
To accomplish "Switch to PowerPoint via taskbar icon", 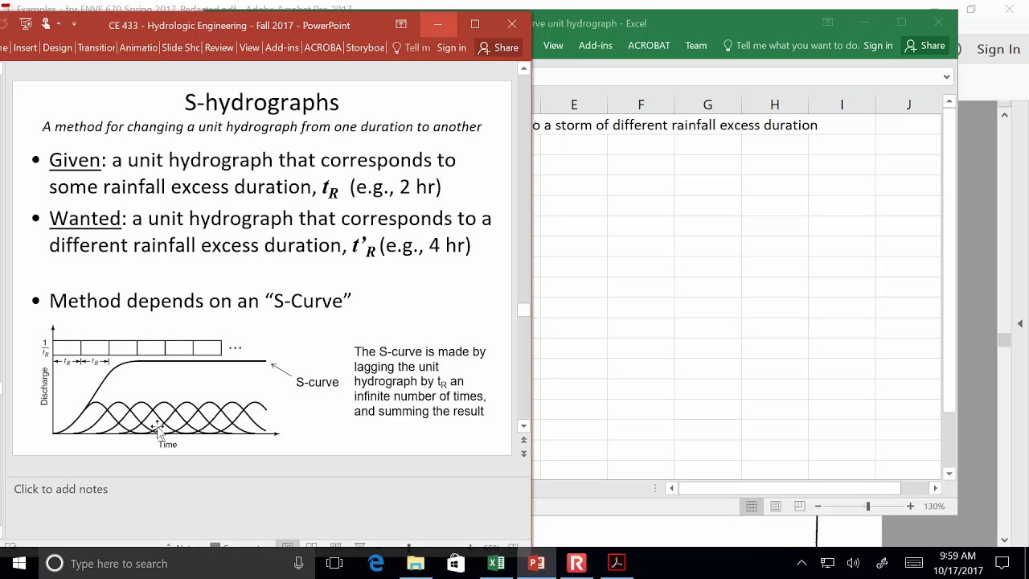I will pos(536,563).
